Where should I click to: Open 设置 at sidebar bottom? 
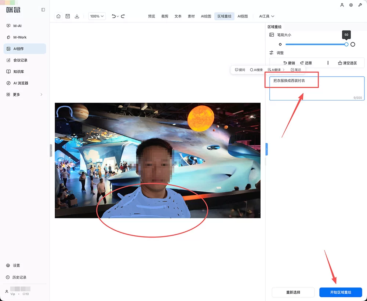click(x=13, y=265)
